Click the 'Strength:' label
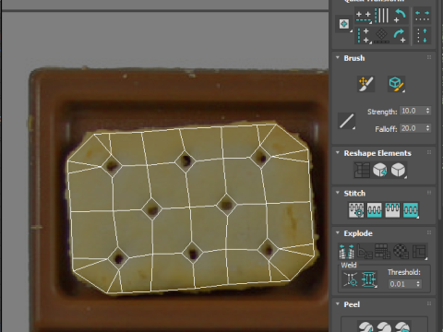The image size is (443, 332). [x=382, y=112]
